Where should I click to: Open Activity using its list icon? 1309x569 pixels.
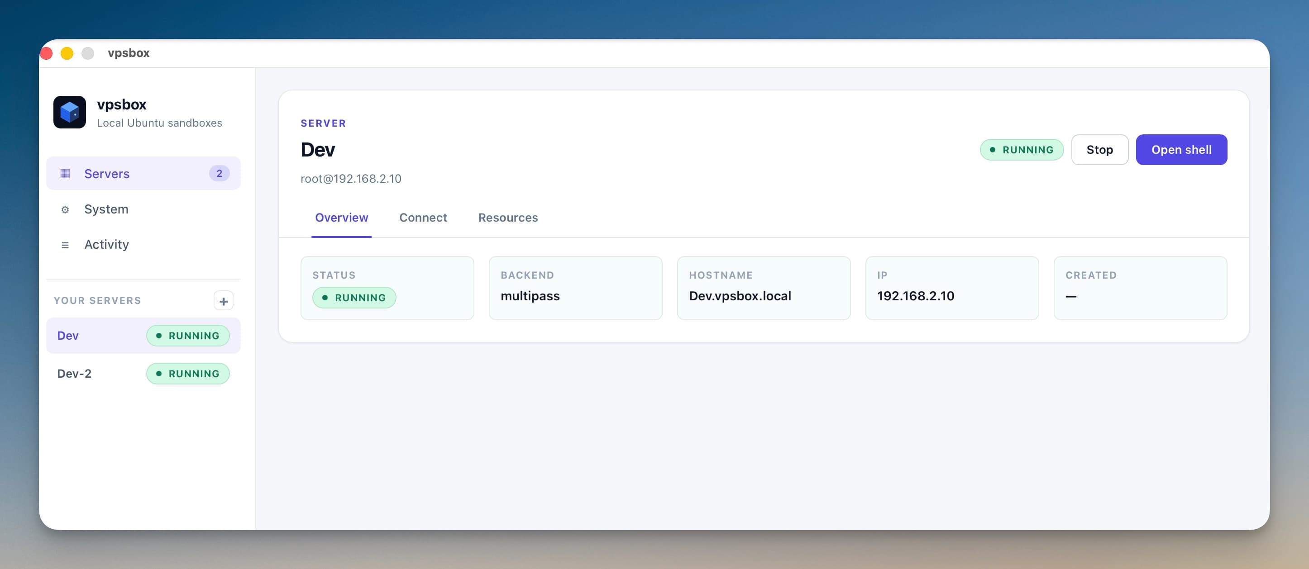[65, 245]
